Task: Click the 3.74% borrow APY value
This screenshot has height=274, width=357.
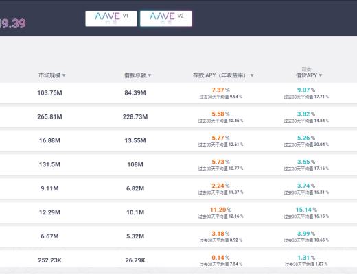Action: 306,186
